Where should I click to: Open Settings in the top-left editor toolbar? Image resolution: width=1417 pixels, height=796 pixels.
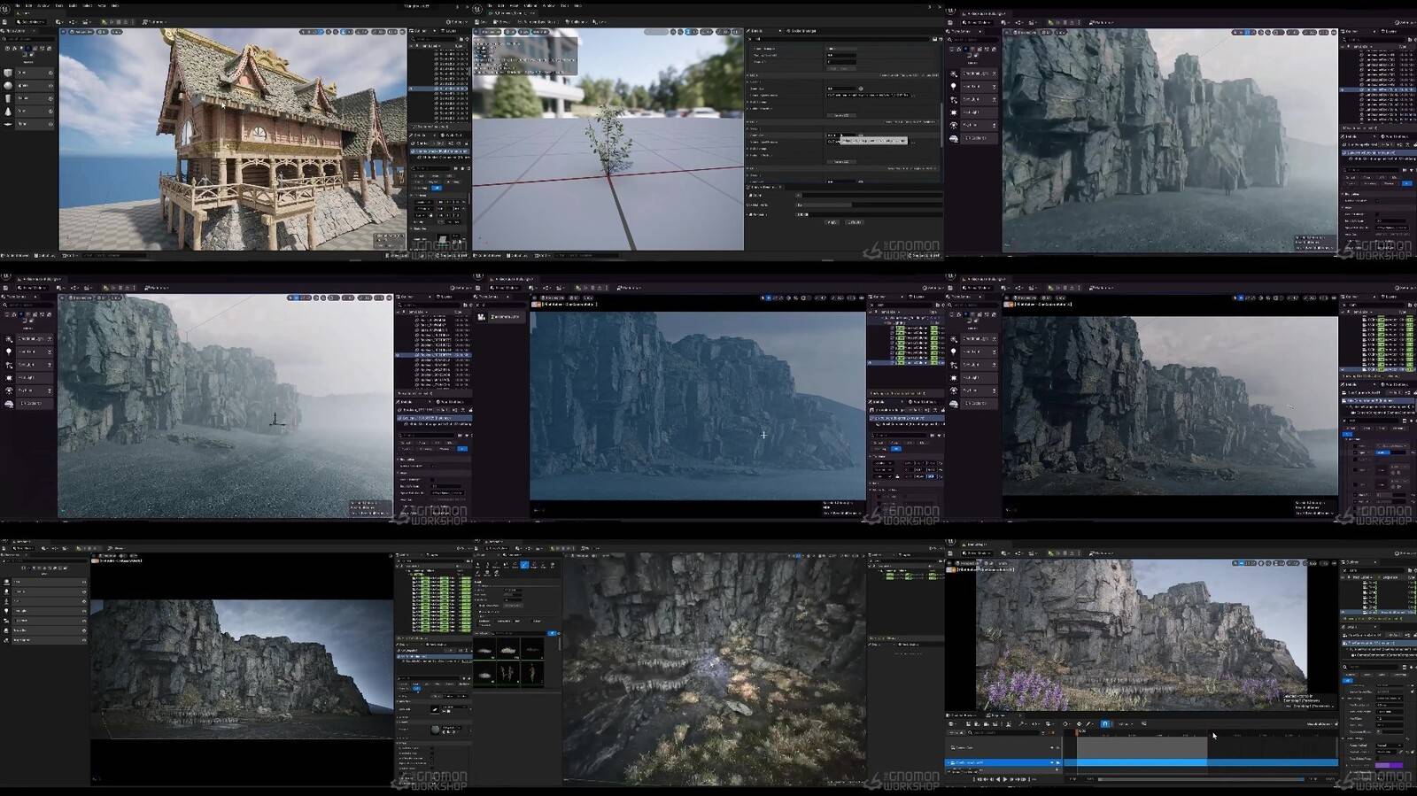pos(456,22)
